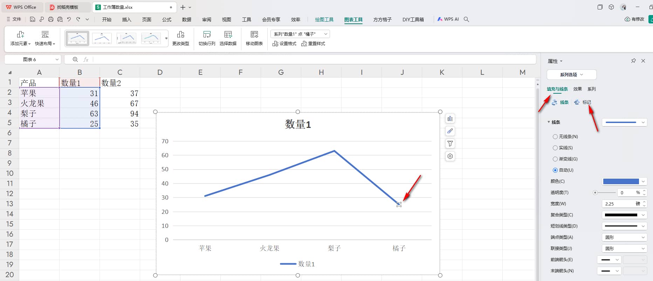Click the chart settings gear icon
The height and width of the screenshot is (281, 653).
coord(450,156)
